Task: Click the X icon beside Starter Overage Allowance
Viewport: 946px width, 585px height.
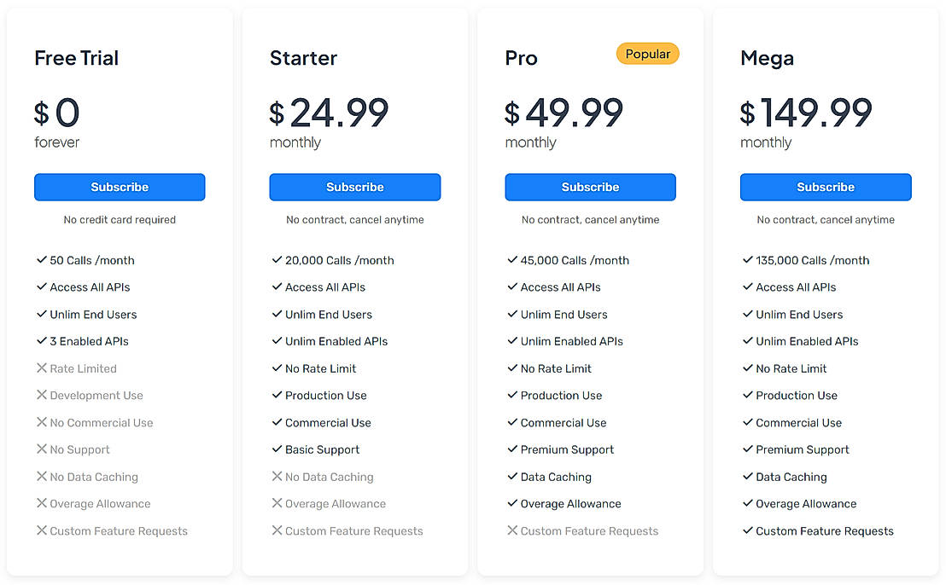Action: point(277,503)
